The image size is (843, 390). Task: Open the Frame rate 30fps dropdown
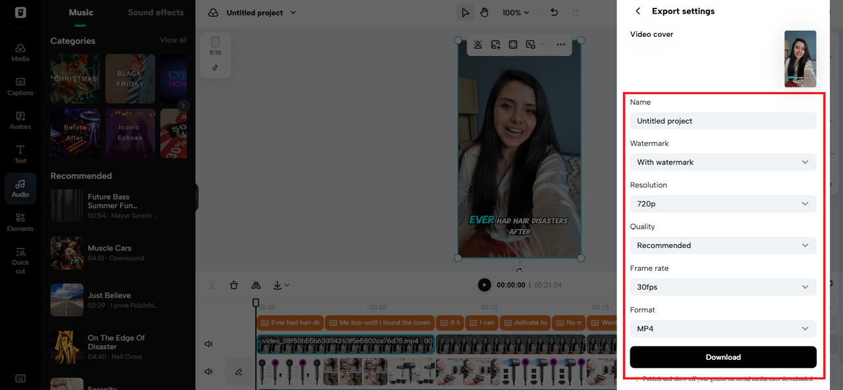[x=723, y=287]
